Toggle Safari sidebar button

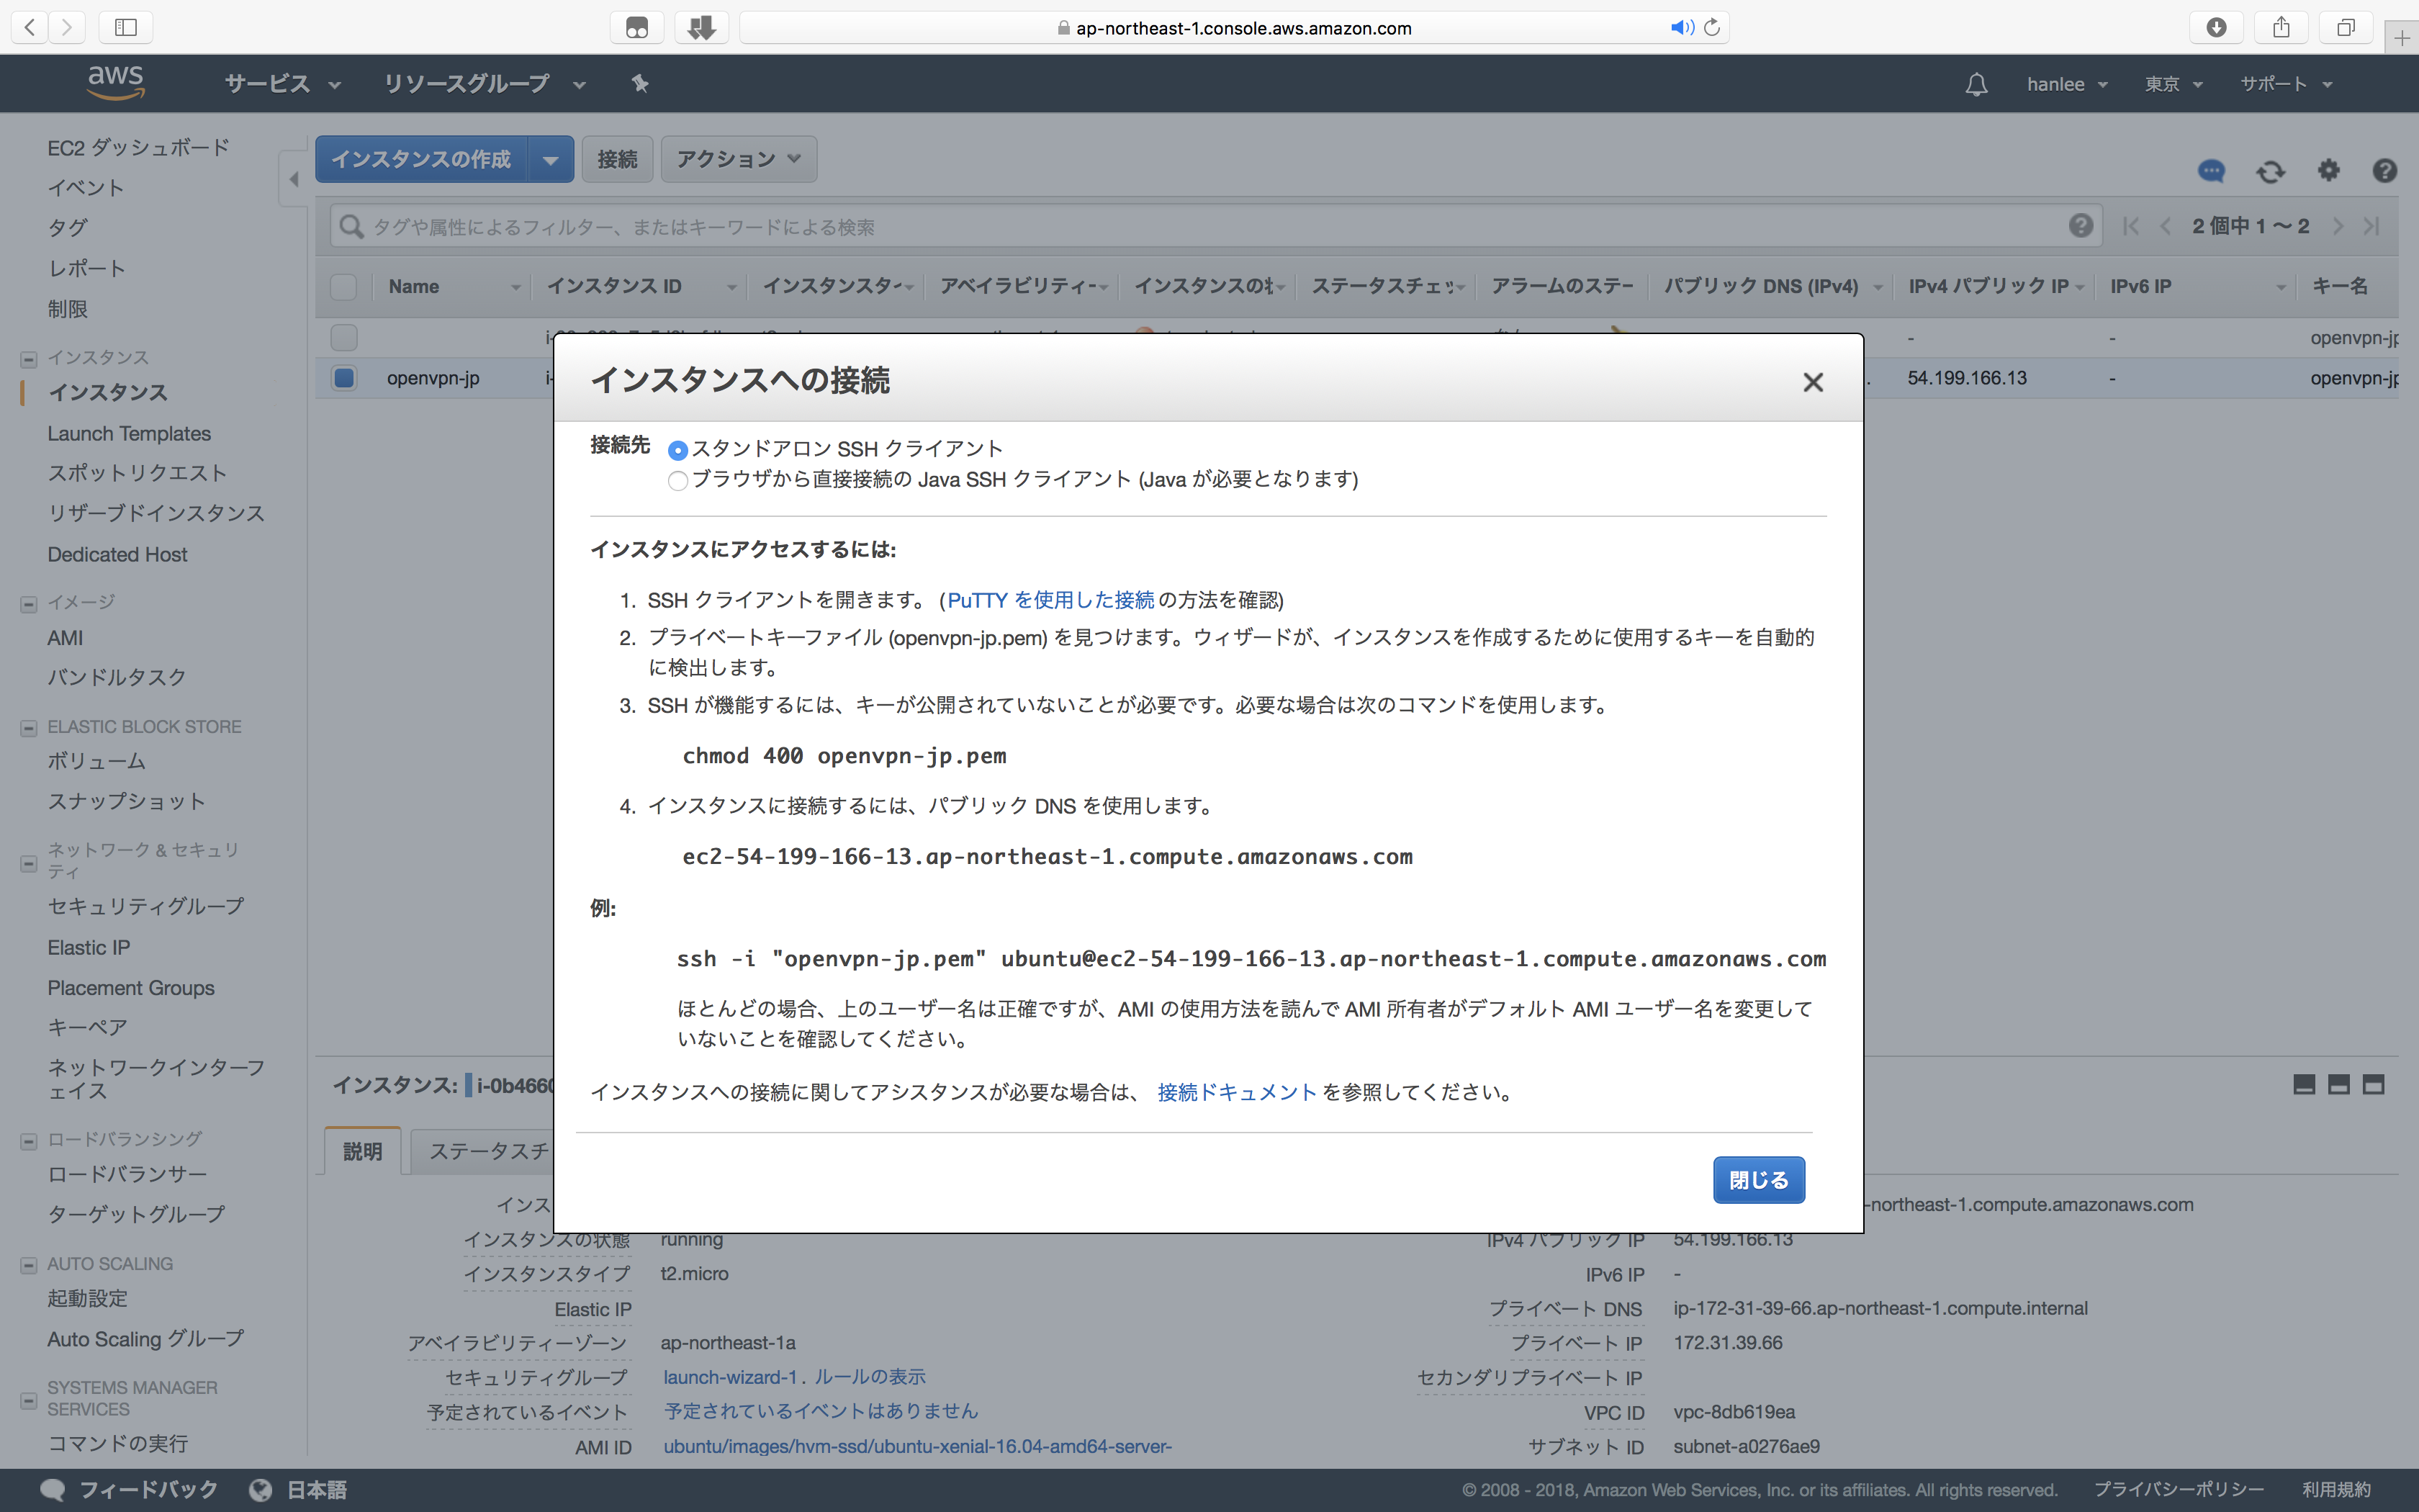(126, 27)
